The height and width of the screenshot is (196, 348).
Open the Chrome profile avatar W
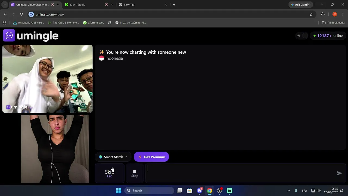(x=335, y=14)
